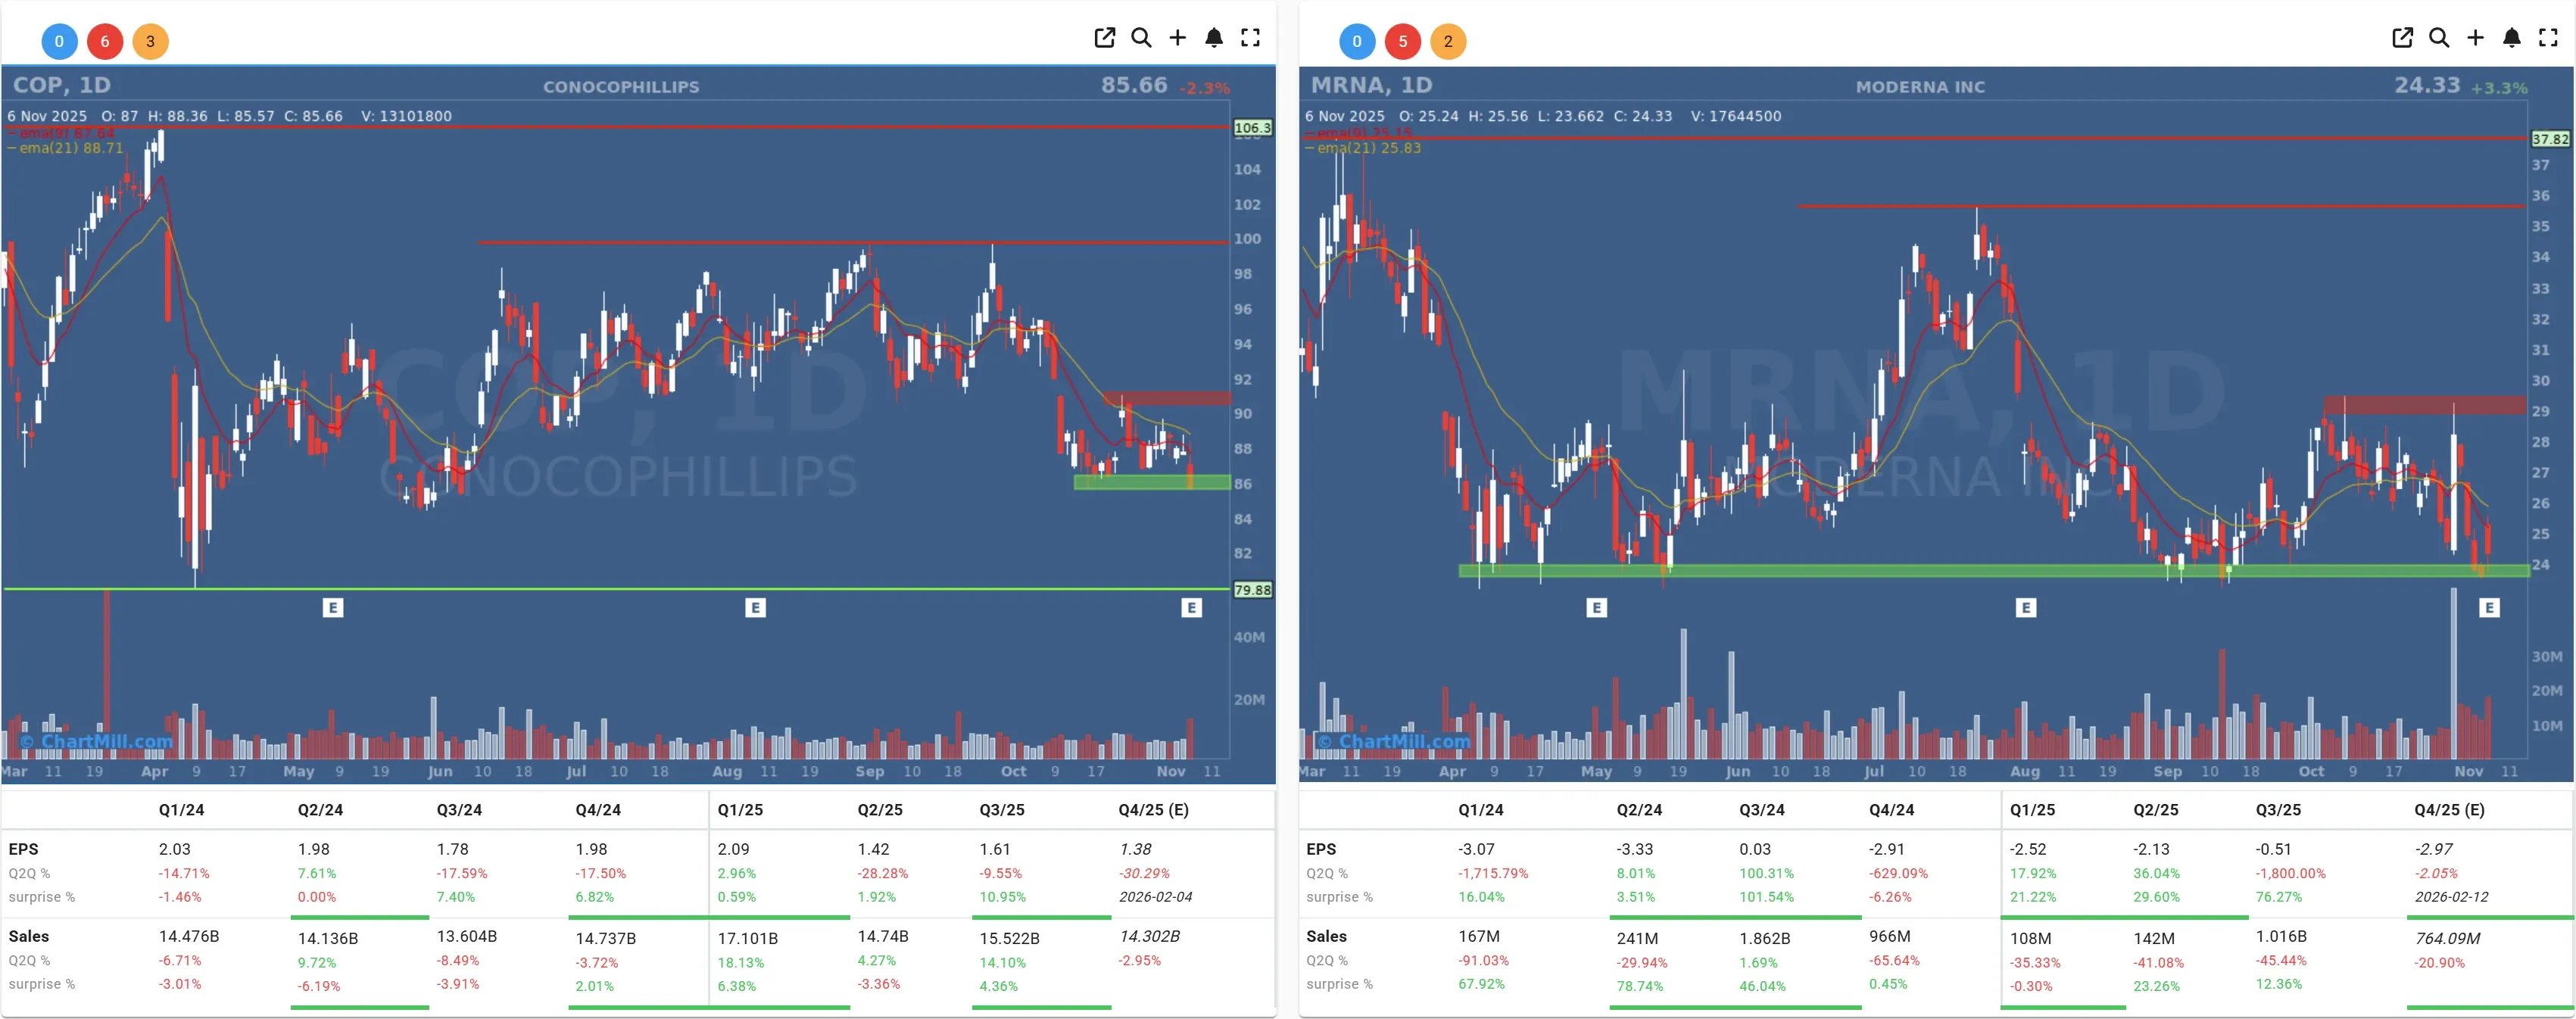Set a price alert on the COP chart
Image resolution: width=2576 pixels, height=1019 pixels.
click(x=1214, y=38)
